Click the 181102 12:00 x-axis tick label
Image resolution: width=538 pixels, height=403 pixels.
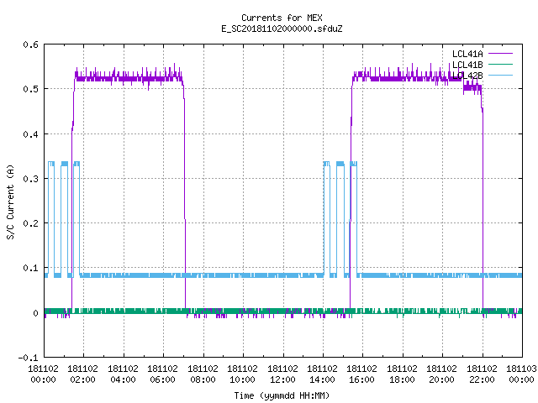[282, 374]
